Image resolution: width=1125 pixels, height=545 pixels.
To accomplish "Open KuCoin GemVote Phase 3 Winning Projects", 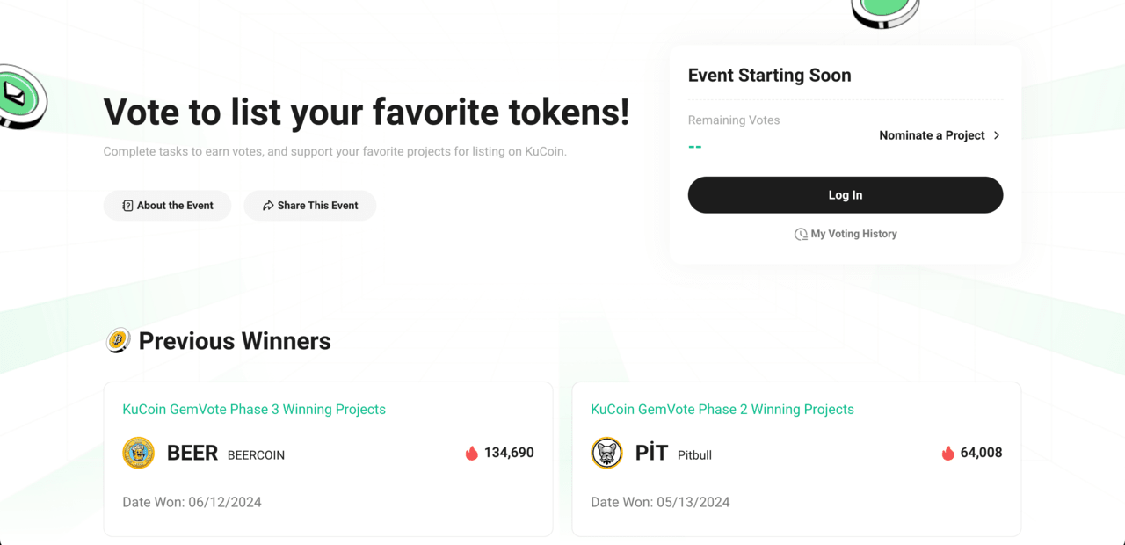I will (x=254, y=409).
